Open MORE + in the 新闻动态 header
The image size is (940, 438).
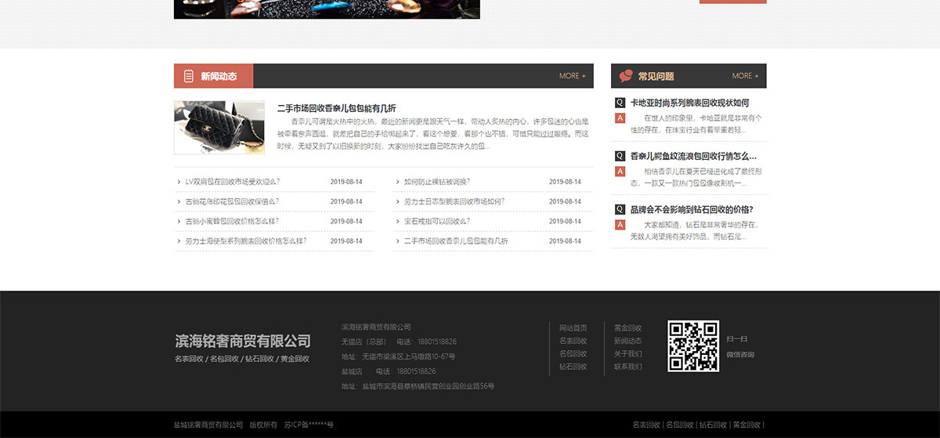pos(572,76)
